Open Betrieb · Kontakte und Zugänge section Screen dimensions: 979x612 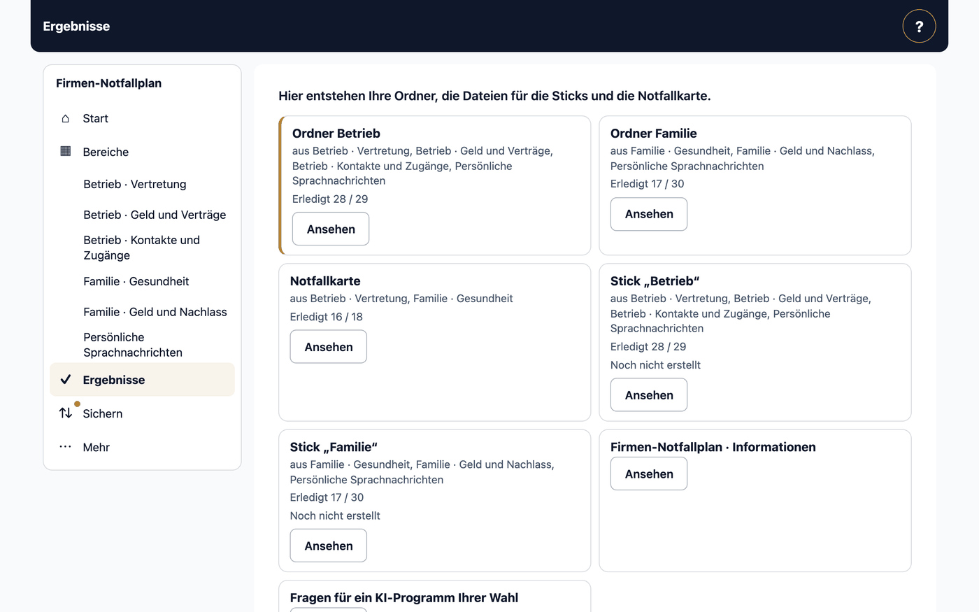pyautogui.click(x=142, y=248)
